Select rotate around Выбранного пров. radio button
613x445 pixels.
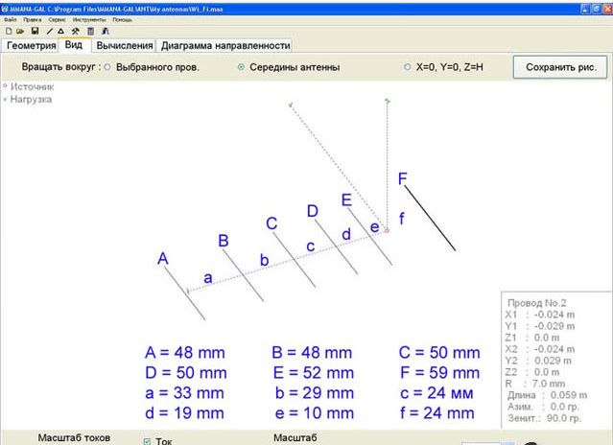click(x=107, y=67)
